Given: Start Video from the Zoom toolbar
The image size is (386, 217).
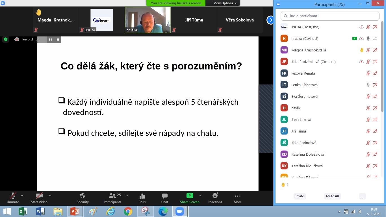Looking at the screenshot, I should pyautogui.click(x=39, y=198).
